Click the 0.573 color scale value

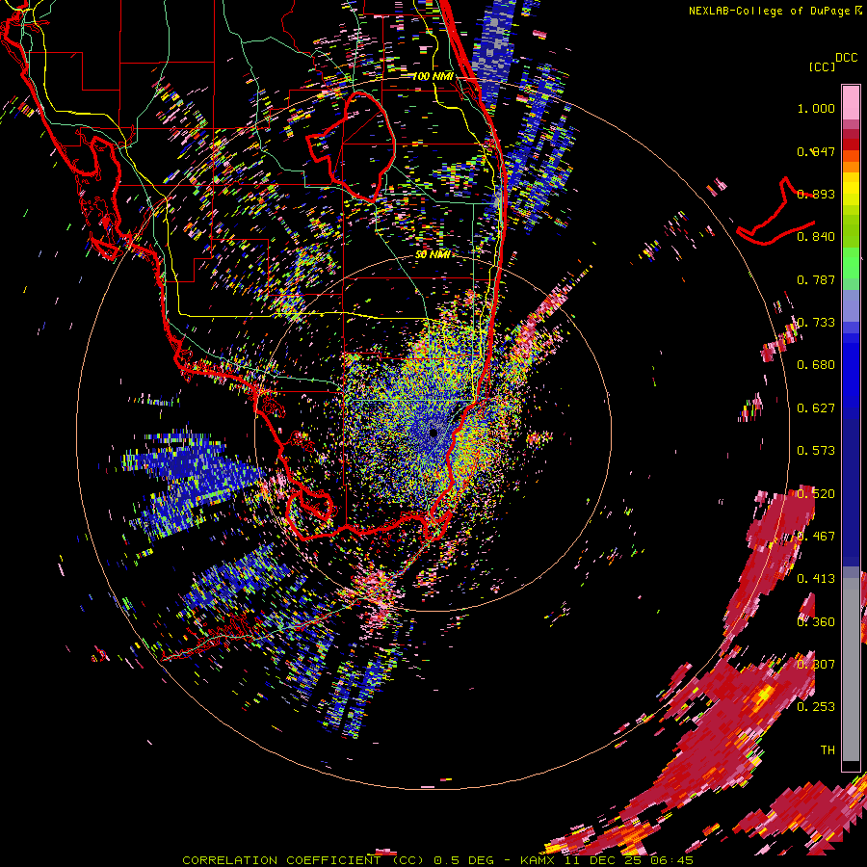point(816,451)
